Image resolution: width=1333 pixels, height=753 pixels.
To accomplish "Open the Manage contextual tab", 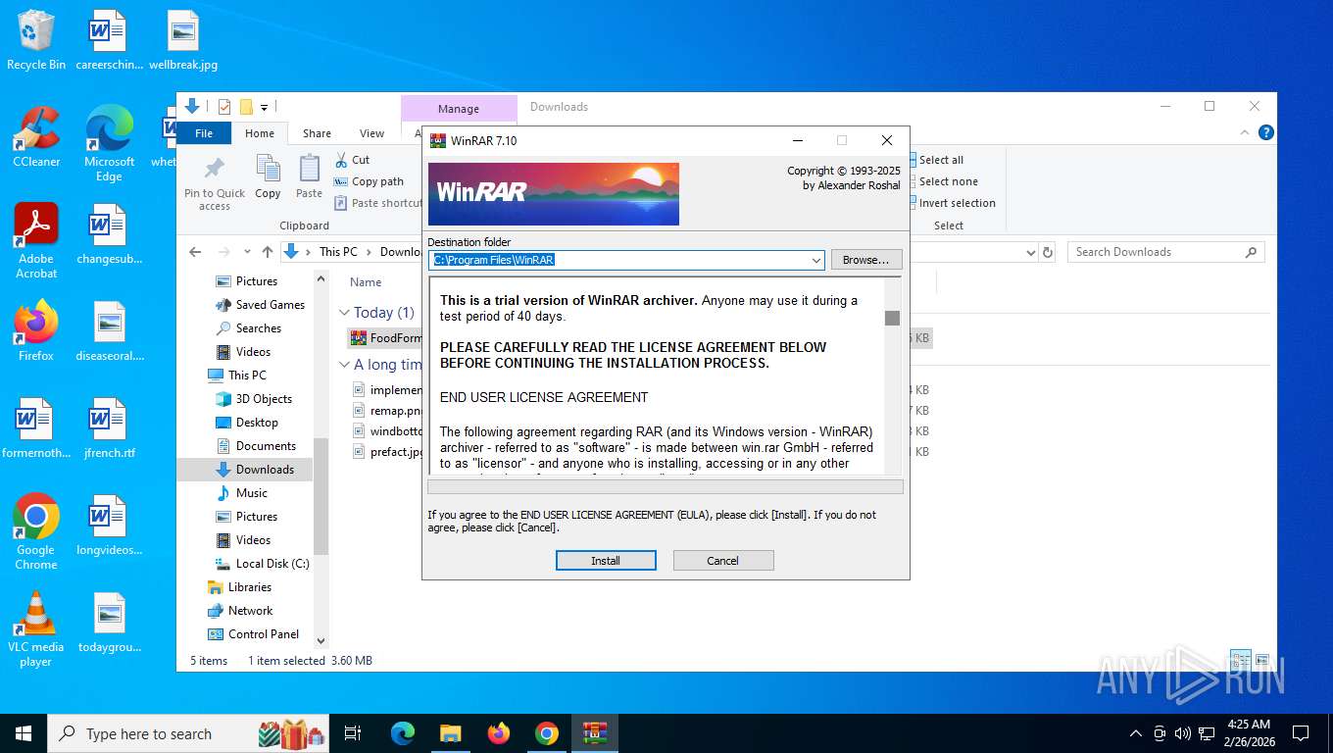I will (x=459, y=109).
